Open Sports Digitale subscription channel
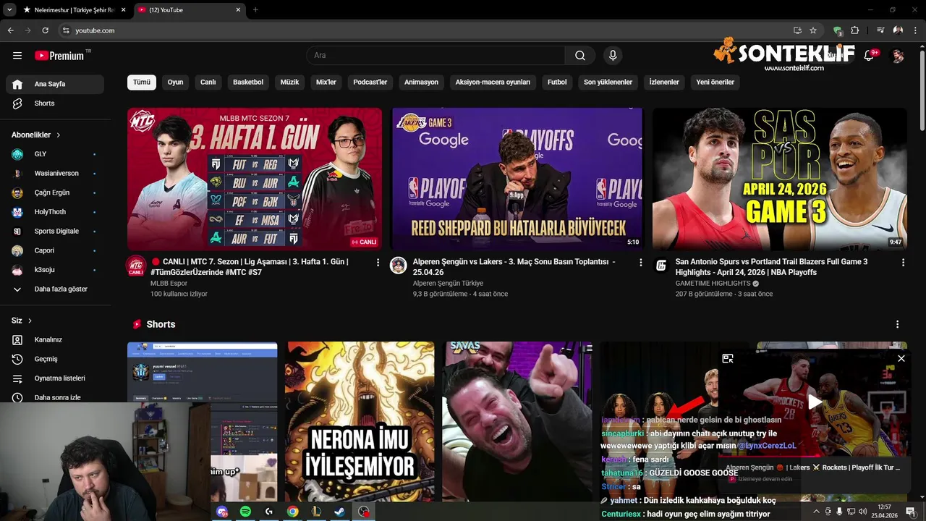 [55, 232]
